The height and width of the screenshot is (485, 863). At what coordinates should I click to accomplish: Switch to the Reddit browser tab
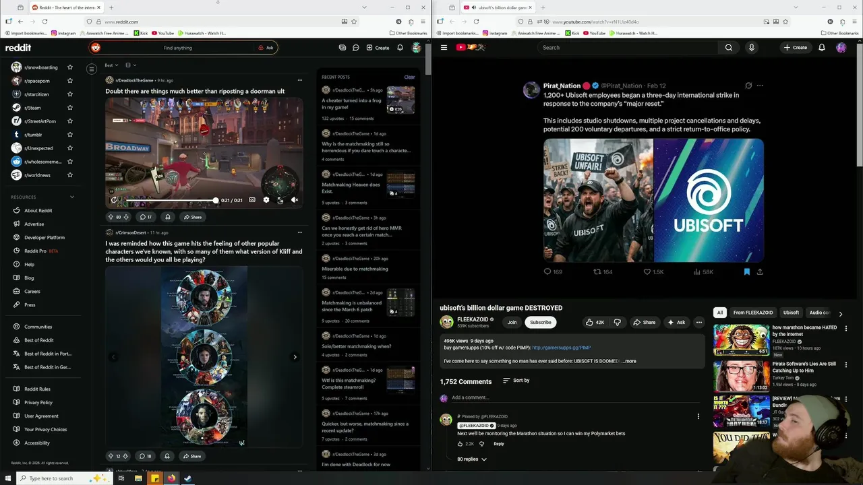click(x=65, y=7)
